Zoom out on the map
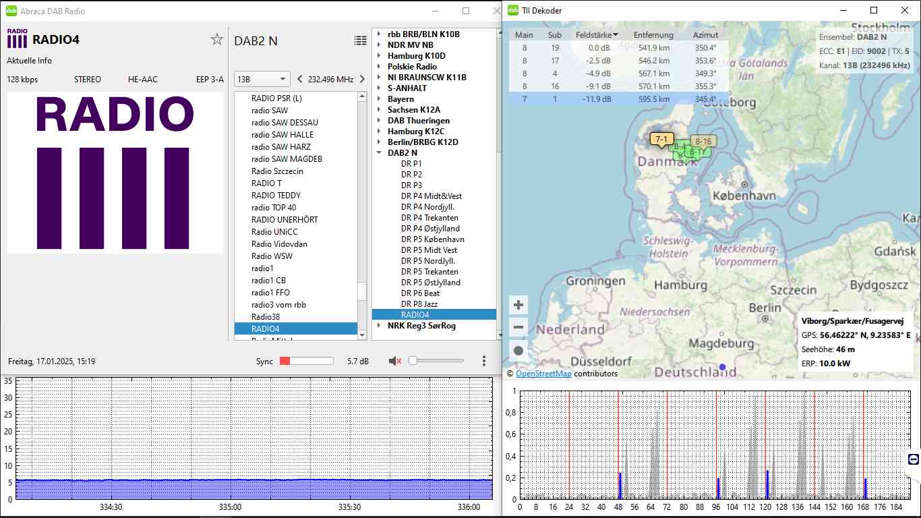The height and width of the screenshot is (518, 921). coord(518,328)
